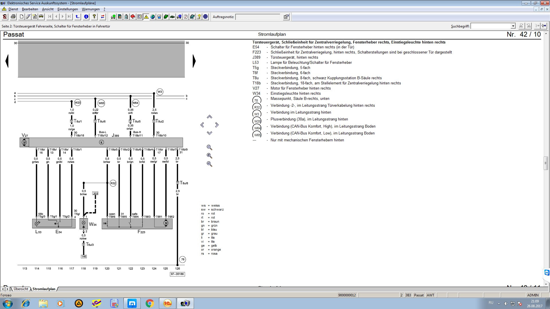Image resolution: width=550 pixels, height=309 pixels.
Task: Click the zoom-out magnifier with minus
Action: 209,164
